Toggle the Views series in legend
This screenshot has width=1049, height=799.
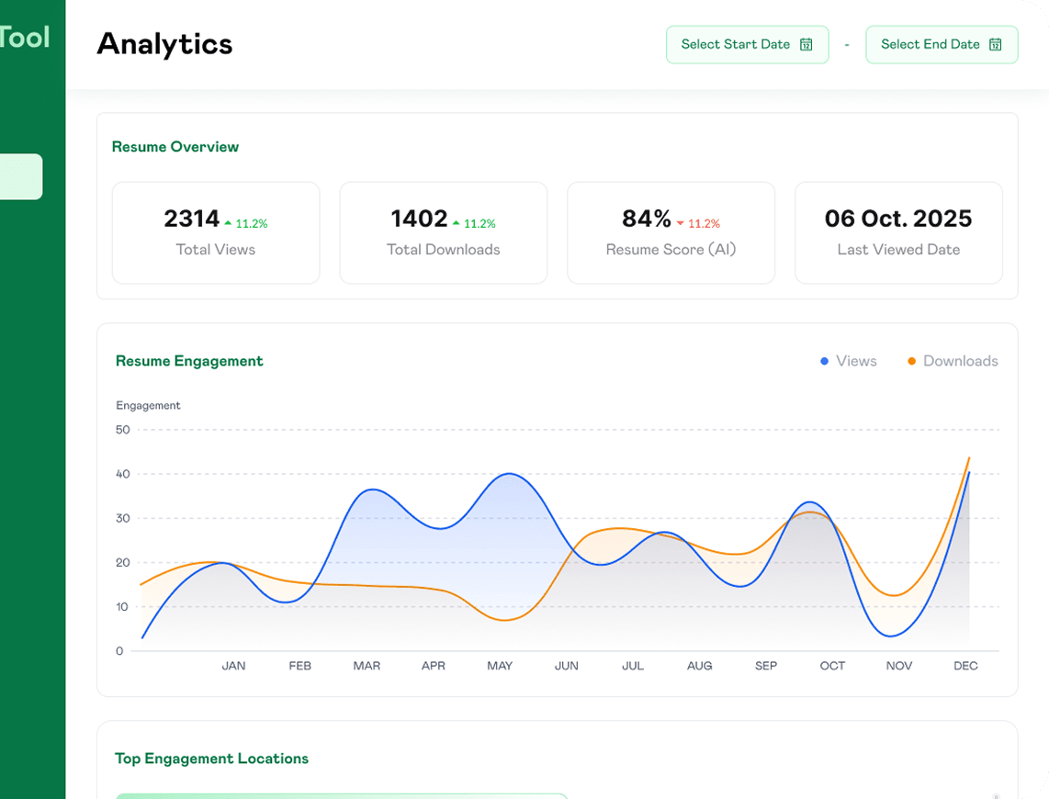pos(849,361)
